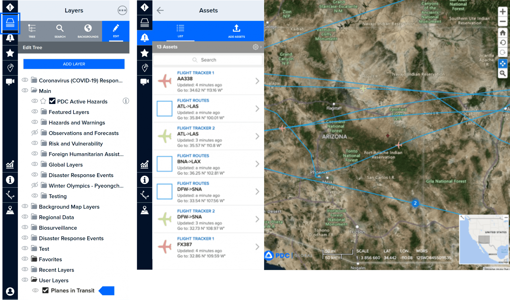Uncheck the PDC Active Hazards checkbox
510x300 pixels.
click(52, 101)
